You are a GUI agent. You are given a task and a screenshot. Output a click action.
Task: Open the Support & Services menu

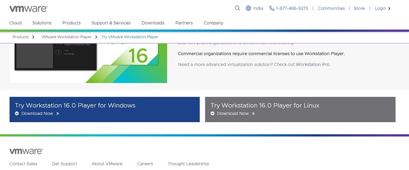tap(111, 23)
